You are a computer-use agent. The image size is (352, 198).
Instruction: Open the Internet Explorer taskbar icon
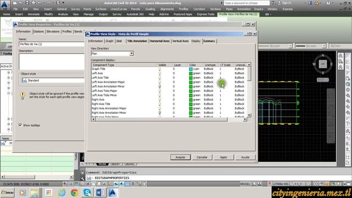coord(62,193)
